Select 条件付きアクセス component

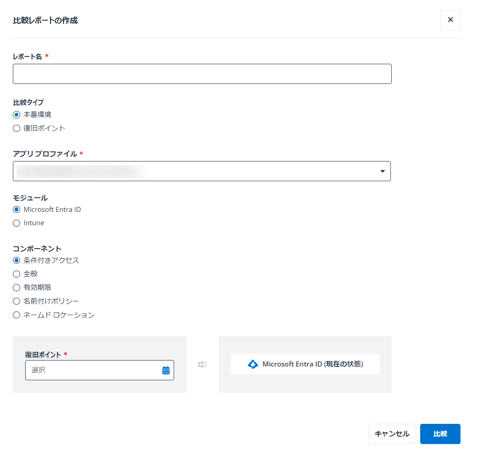pos(16,260)
